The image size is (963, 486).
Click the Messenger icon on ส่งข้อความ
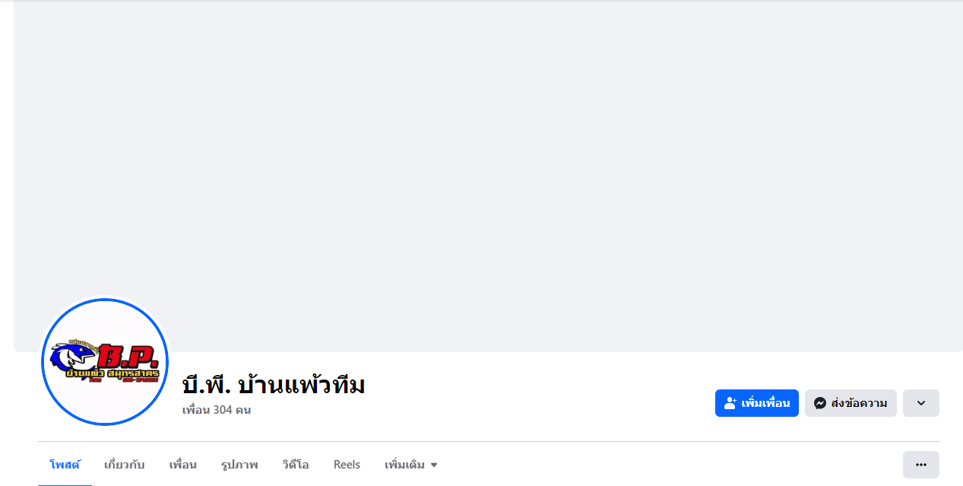tap(820, 403)
